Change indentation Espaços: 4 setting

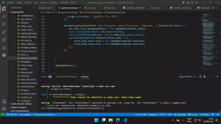click(x=153, y=114)
